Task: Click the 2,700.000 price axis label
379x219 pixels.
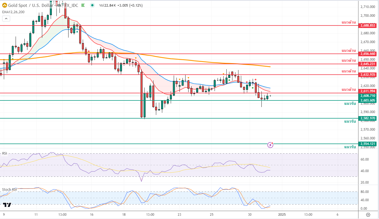Action: [x=367, y=16]
